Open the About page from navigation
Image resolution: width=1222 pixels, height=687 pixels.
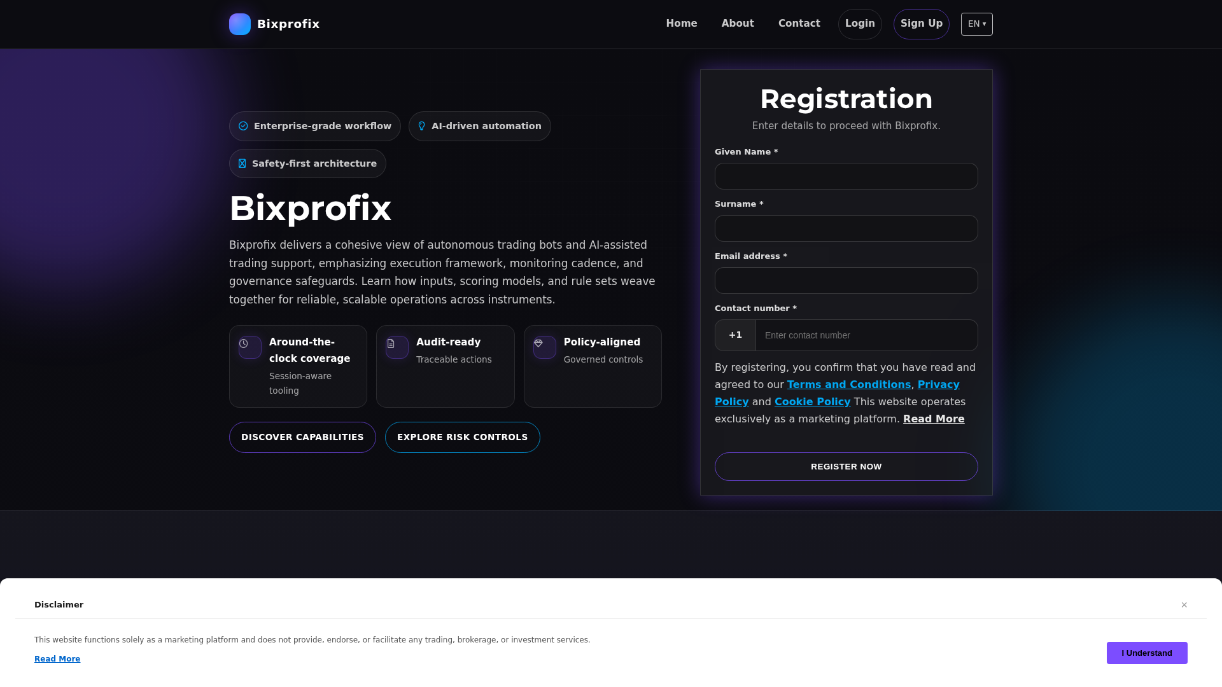738,24
